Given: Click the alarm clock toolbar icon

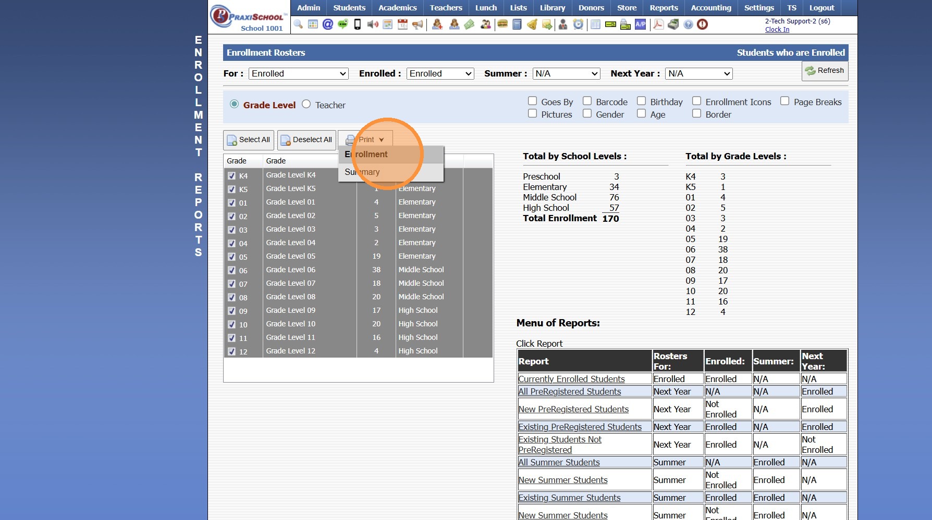Looking at the screenshot, I should coord(578,24).
